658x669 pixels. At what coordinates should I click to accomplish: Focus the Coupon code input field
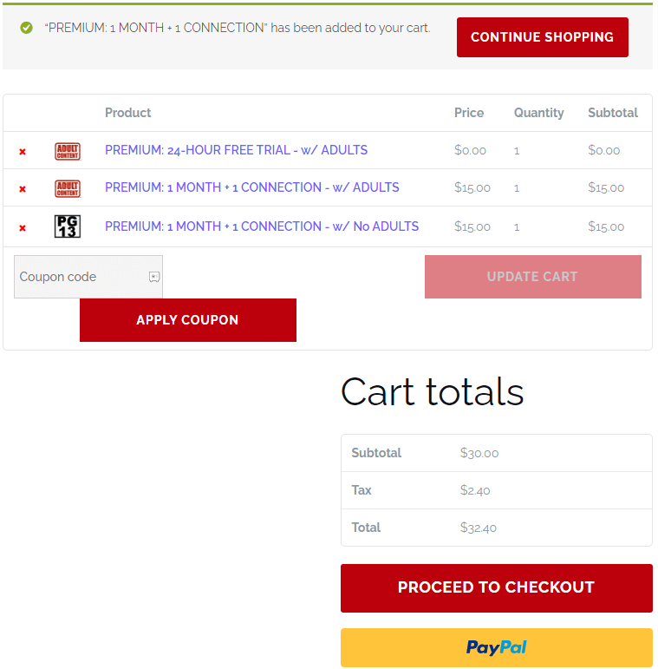[x=88, y=277]
